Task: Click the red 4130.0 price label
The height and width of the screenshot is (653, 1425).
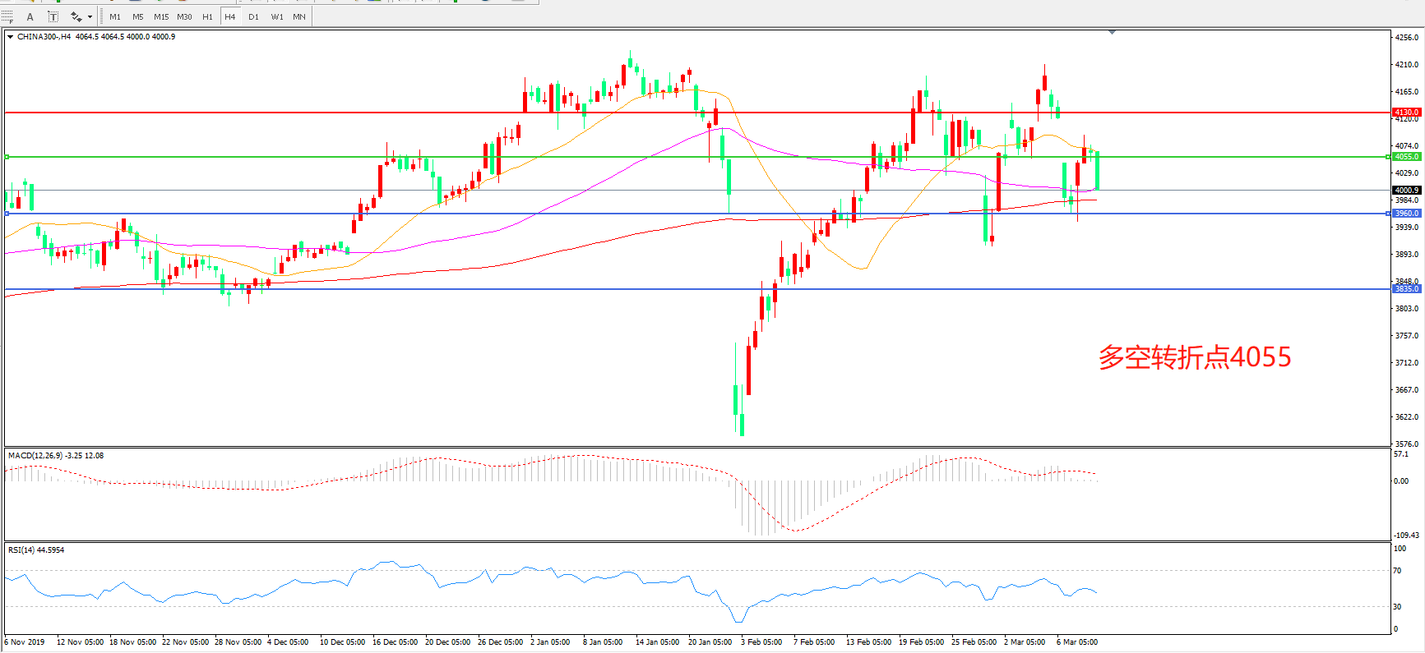Action: point(1405,113)
